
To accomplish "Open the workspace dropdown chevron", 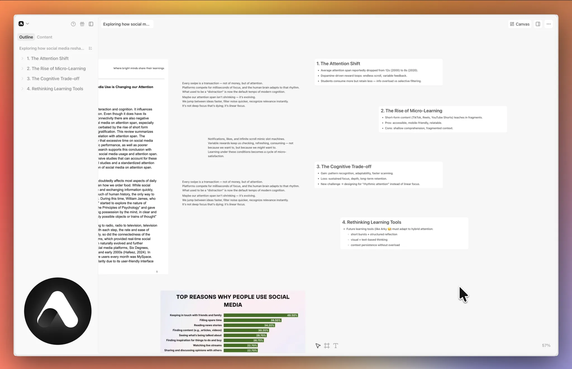I will pos(27,24).
